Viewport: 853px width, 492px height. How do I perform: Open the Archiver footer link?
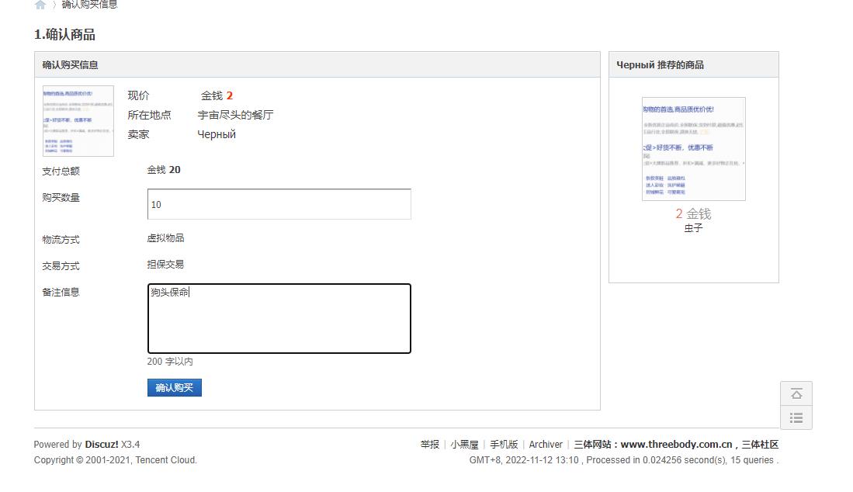pos(546,445)
